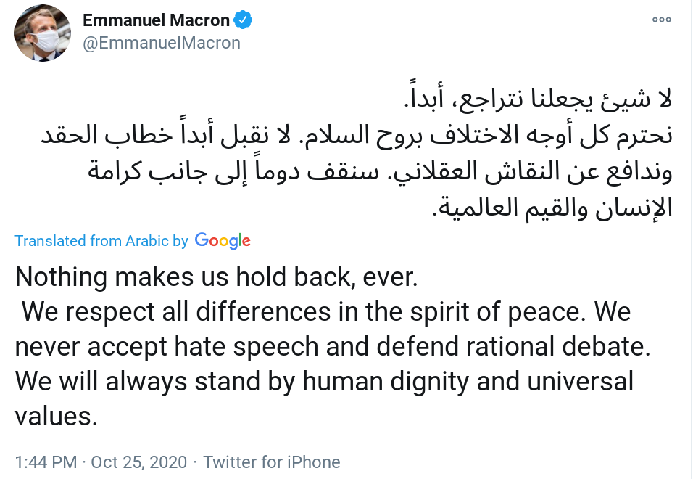Image resolution: width=693 pixels, height=479 pixels.
Task: Click the final word "values."
Action: tap(55, 416)
